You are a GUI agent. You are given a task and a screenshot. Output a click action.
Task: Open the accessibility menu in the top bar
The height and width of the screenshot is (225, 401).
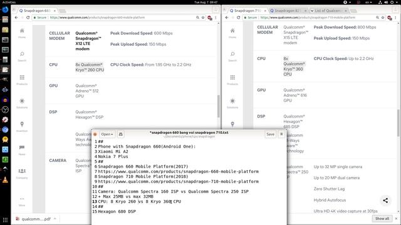tap(346, 2)
